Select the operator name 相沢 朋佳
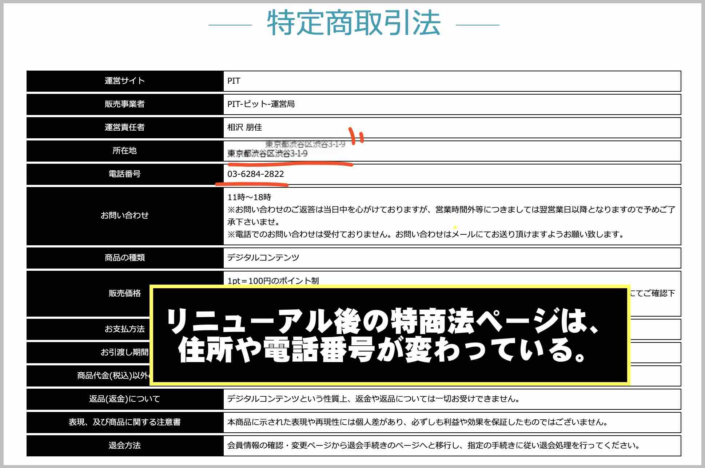This screenshot has width=705, height=468. tap(246, 128)
